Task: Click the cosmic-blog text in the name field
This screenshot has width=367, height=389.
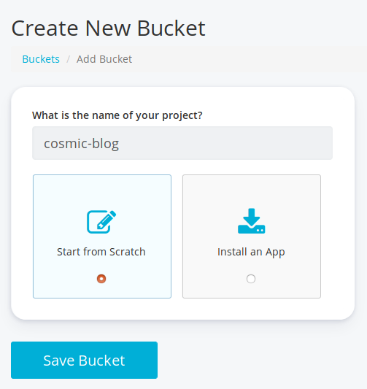Action: pyautogui.click(x=81, y=144)
